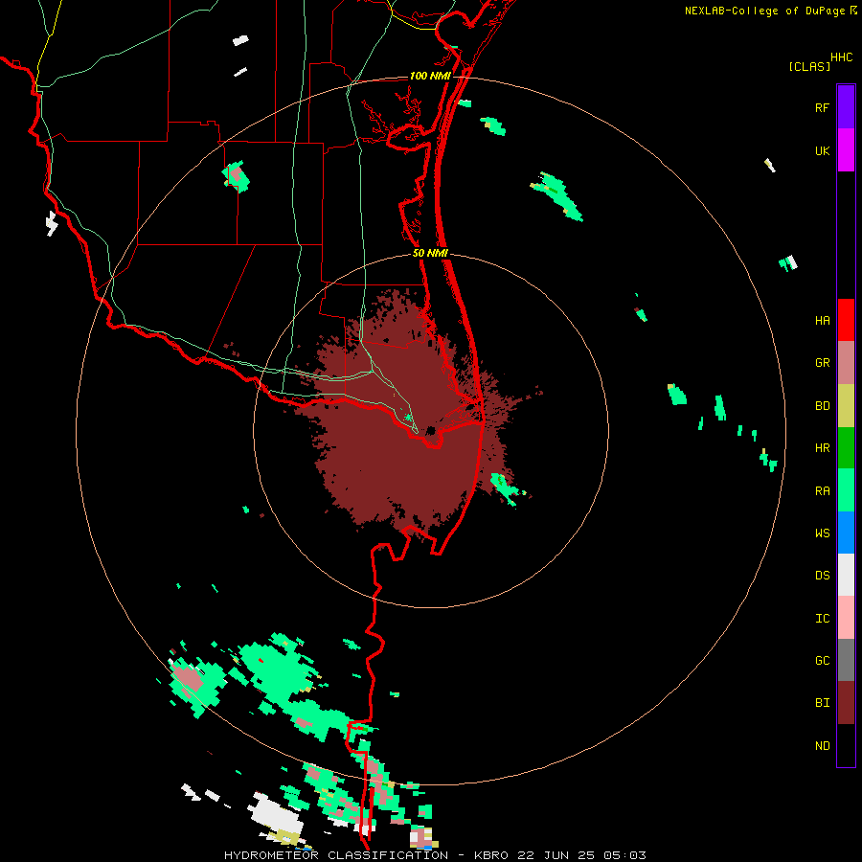Click the 'NEXLAB-College of DuPage' text
The image size is (862, 862).
coord(764,11)
